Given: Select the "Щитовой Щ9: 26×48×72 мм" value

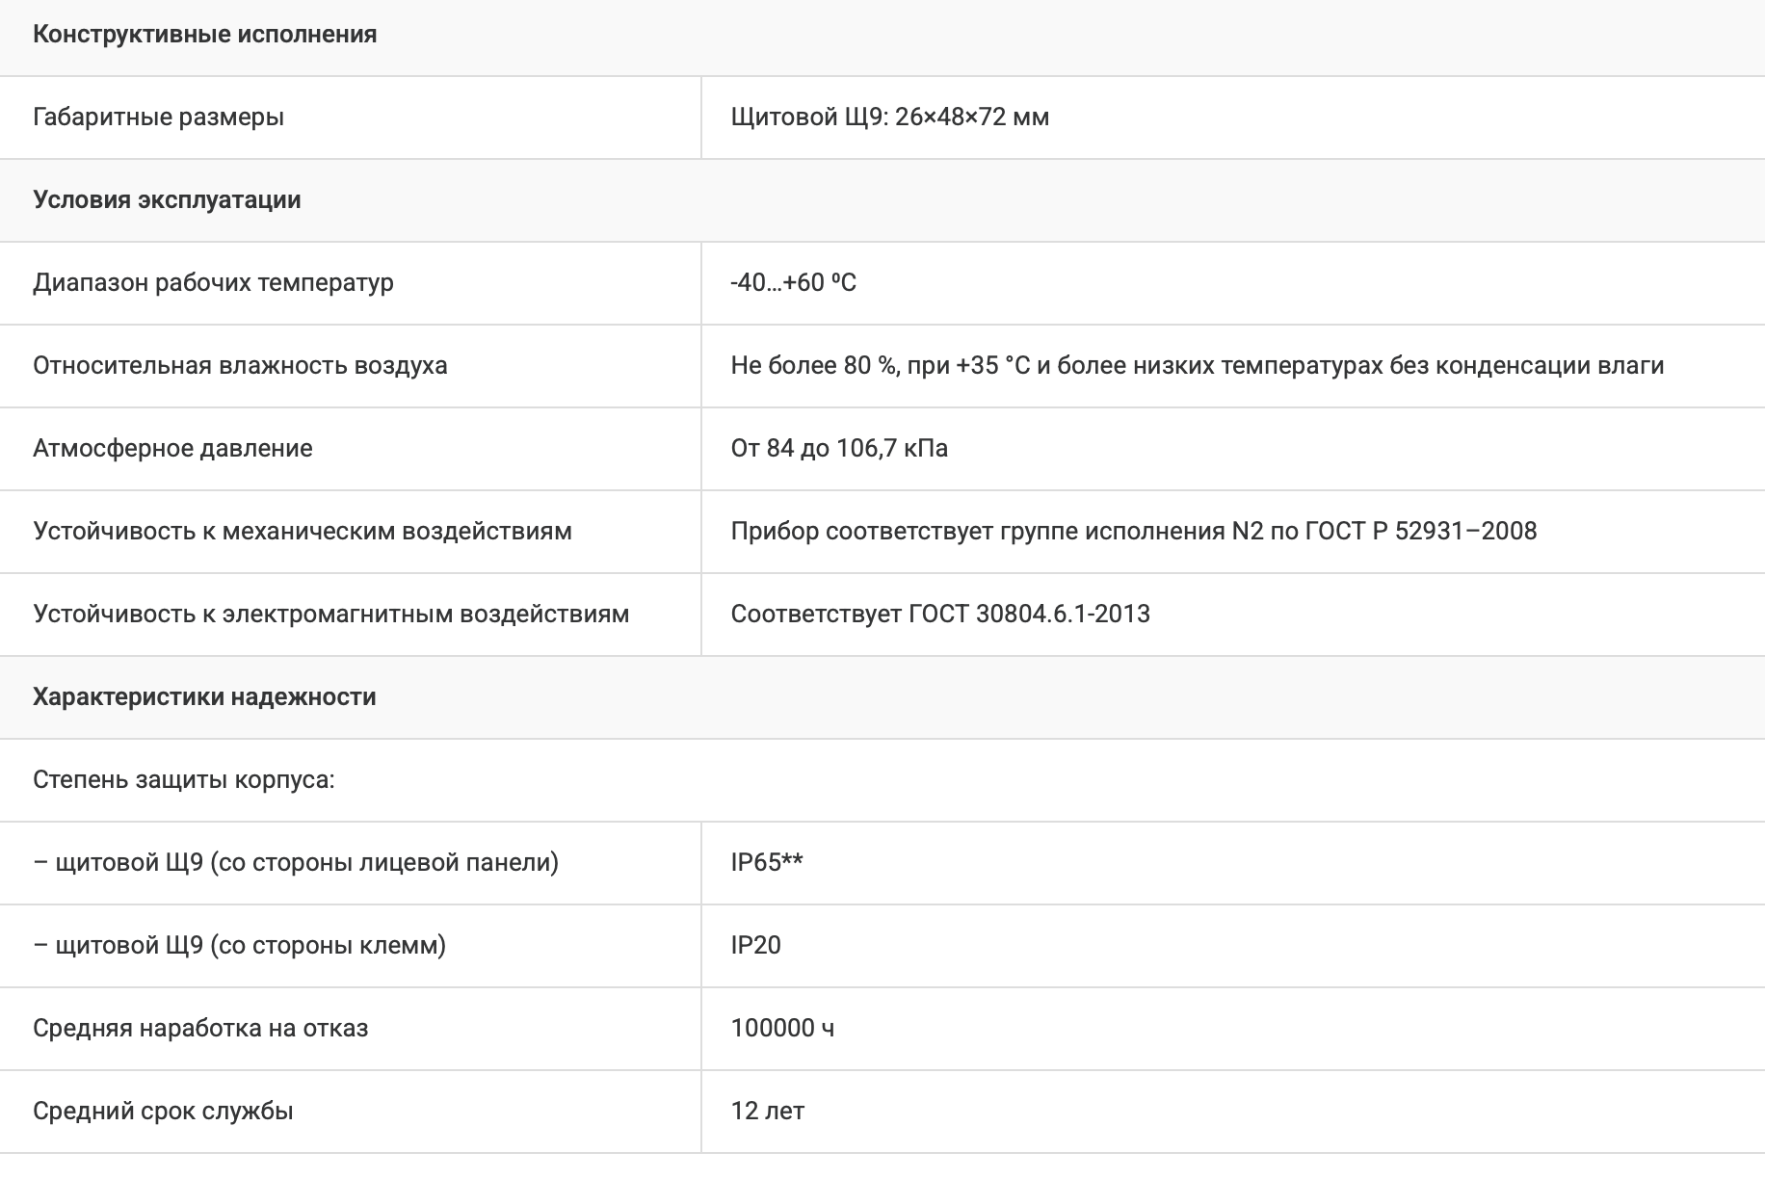Looking at the screenshot, I should pyautogui.click(x=889, y=118).
